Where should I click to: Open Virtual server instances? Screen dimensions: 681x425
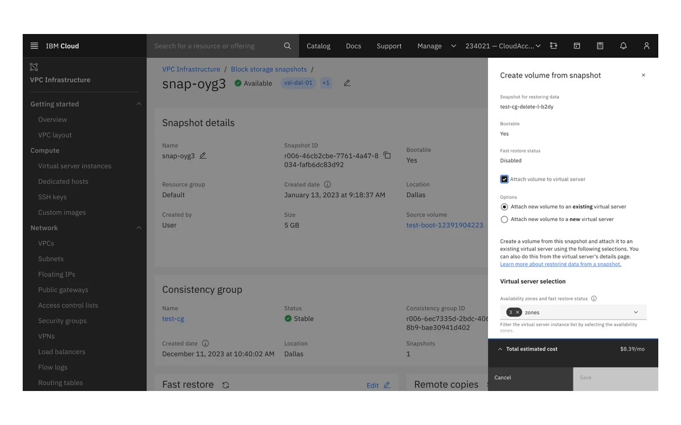pyautogui.click(x=74, y=166)
